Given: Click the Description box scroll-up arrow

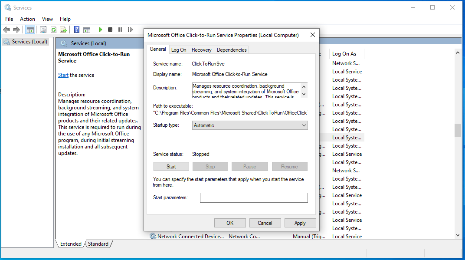Looking at the screenshot, I should [304, 87].
